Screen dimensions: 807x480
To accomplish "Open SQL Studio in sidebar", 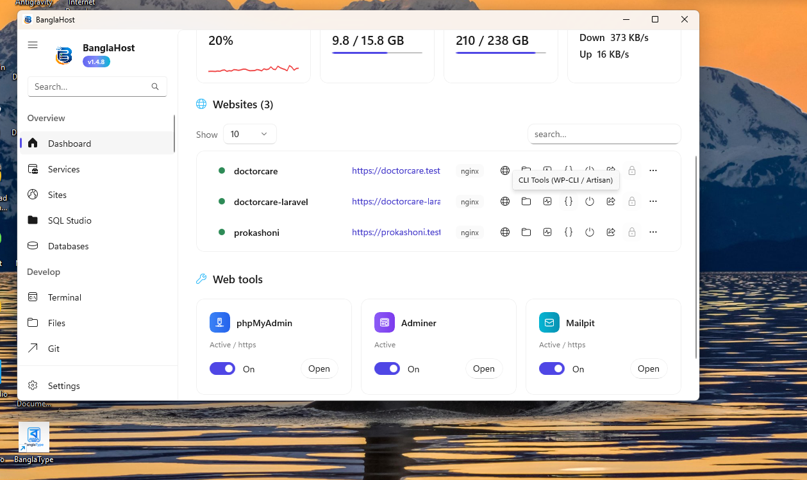I will 97,220.
